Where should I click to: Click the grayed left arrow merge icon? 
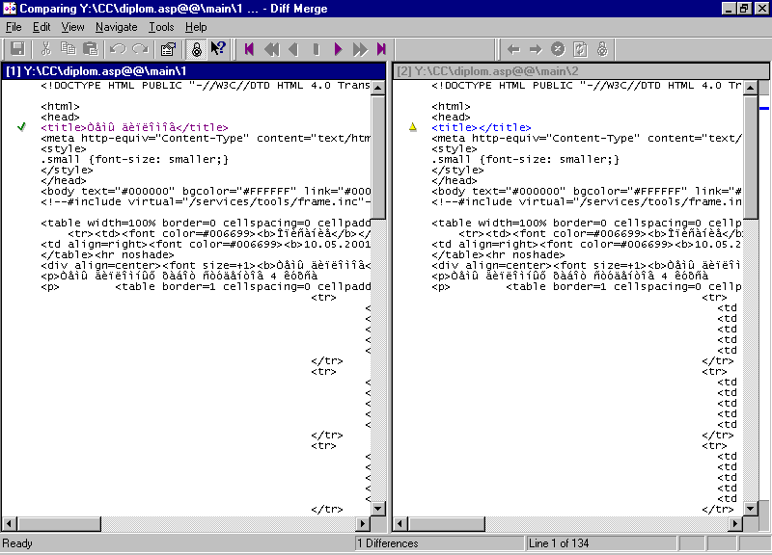[x=513, y=49]
